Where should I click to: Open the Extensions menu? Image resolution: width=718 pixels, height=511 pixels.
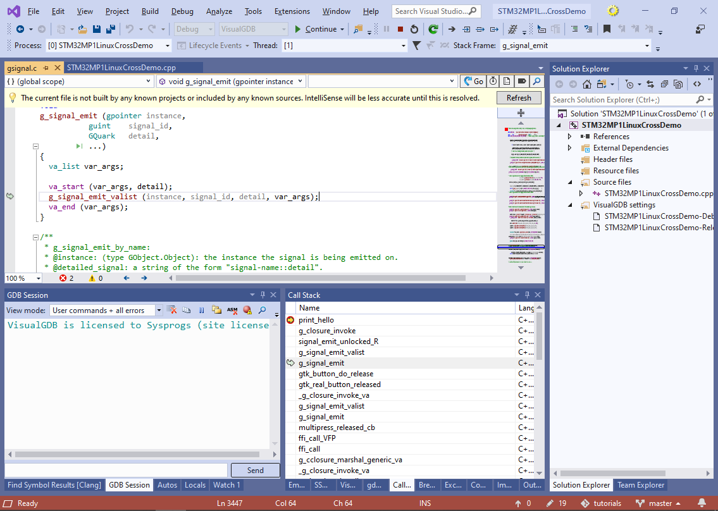pyautogui.click(x=292, y=11)
